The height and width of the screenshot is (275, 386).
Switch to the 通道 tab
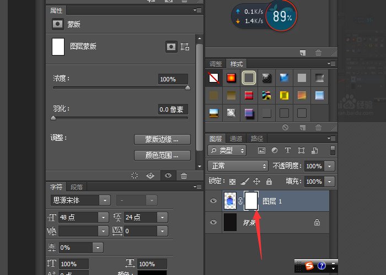coord(236,139)
